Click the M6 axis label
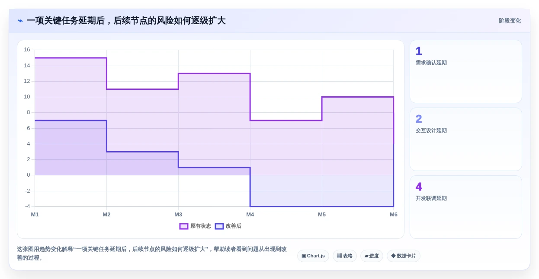Image resolution: width=539 pixels, height=279 pixels. pyautogui.click(x=394, y=215)
